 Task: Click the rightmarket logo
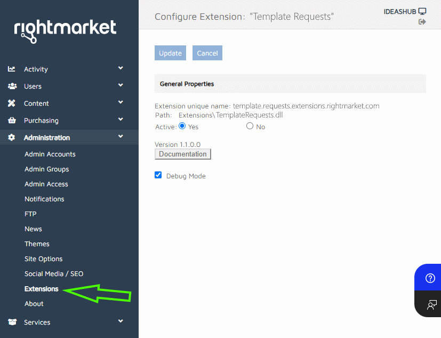(x=65, y=29)
